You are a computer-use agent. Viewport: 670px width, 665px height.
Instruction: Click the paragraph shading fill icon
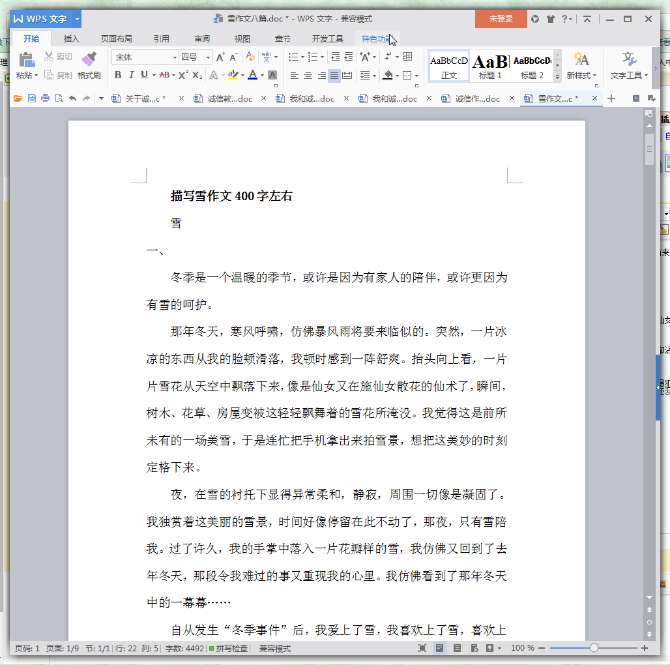tap(388, 76)
